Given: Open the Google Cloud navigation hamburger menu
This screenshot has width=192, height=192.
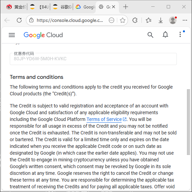Looking at the screenshot, I should 12,35.
